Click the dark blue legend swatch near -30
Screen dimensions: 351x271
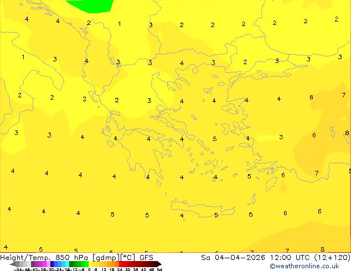tap(52, 264)
